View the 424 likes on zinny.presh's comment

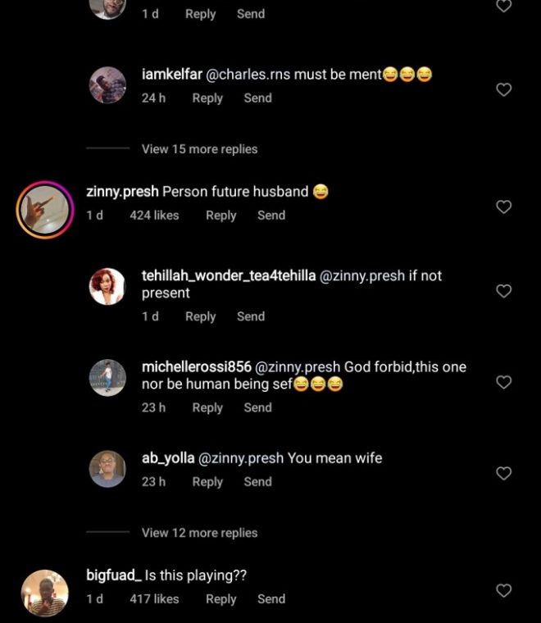click(x=154, y=216)
